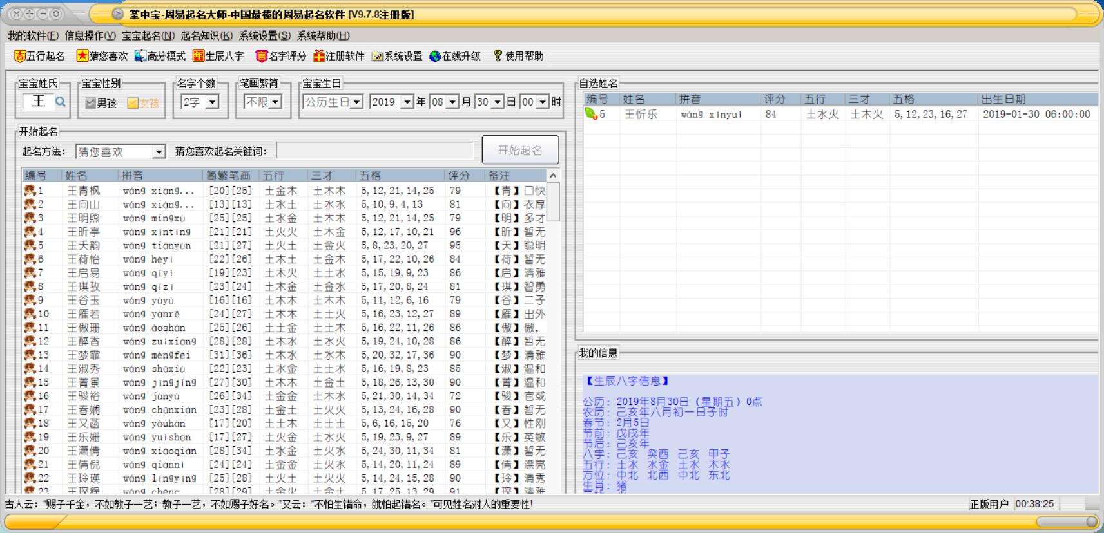Click the baby icon on row 1 王青枫

click(30, 191)
